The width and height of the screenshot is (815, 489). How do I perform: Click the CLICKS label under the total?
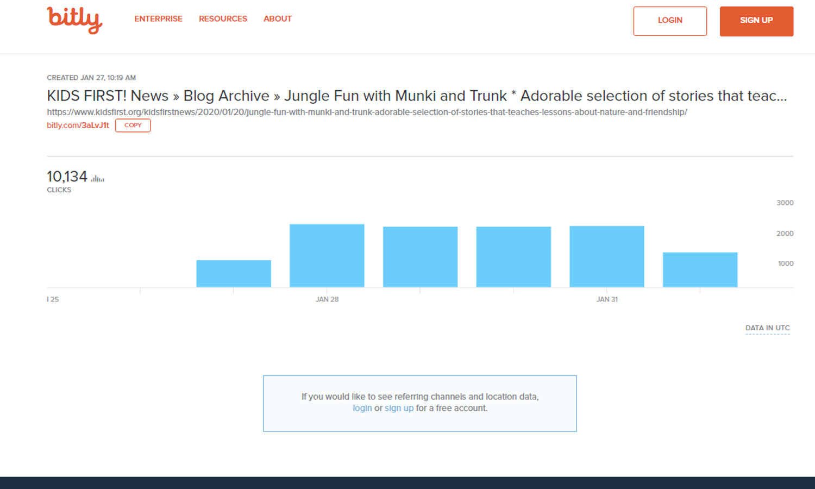pyautogui.click(x=59, y=190)
